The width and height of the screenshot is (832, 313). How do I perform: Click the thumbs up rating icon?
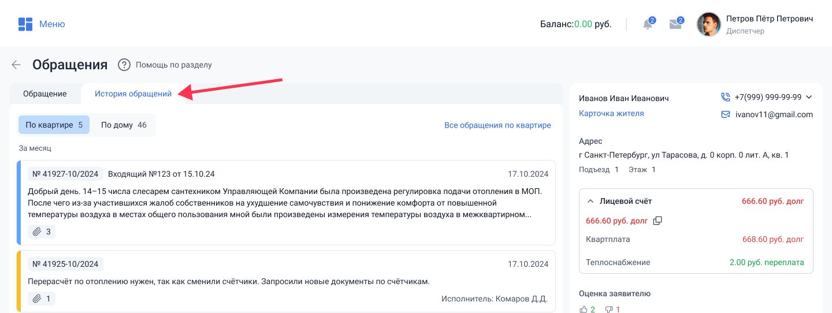tap(584, 310)
